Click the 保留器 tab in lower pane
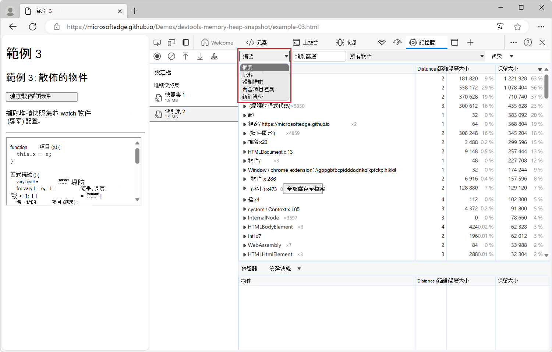 250,269
